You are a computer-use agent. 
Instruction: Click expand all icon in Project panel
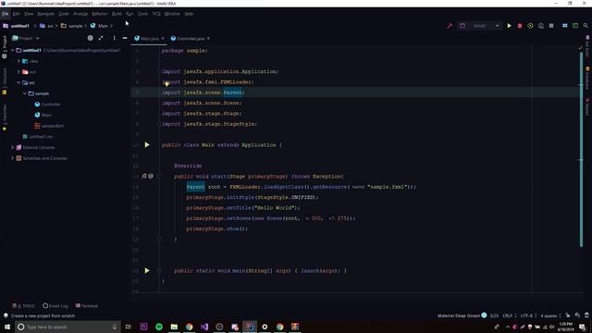coord(101,38)
